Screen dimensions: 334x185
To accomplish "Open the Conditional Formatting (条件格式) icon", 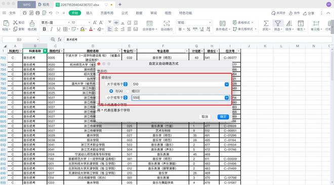I will tap(222, 23).
